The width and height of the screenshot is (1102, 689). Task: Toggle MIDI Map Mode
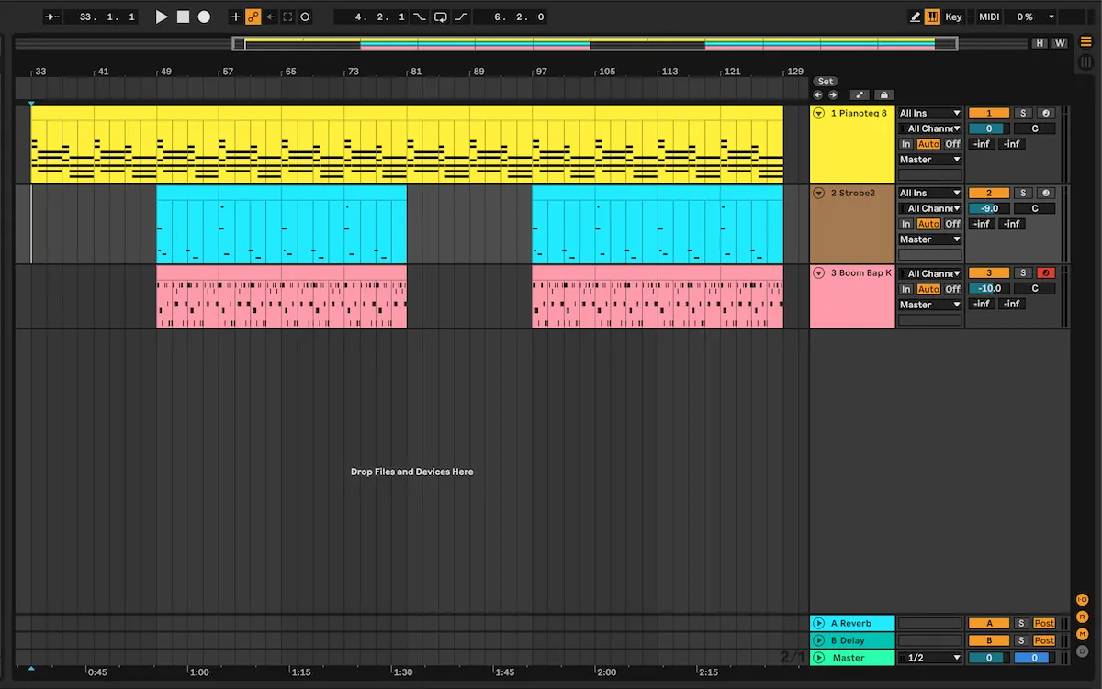click(989, 17)
